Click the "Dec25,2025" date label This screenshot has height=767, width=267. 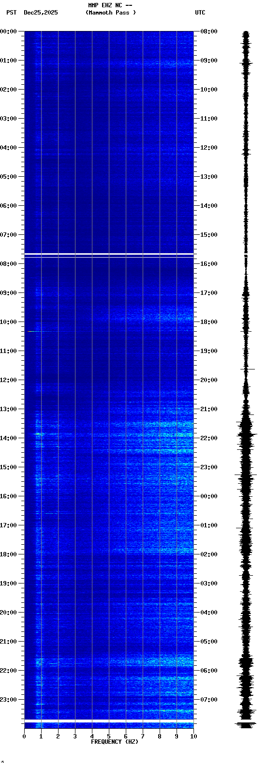41,13
